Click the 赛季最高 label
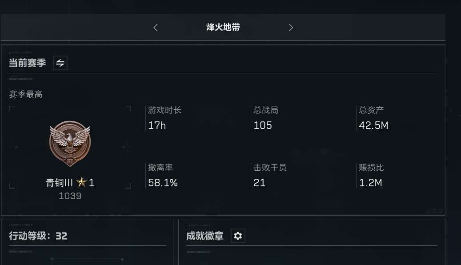 point(26,94)
